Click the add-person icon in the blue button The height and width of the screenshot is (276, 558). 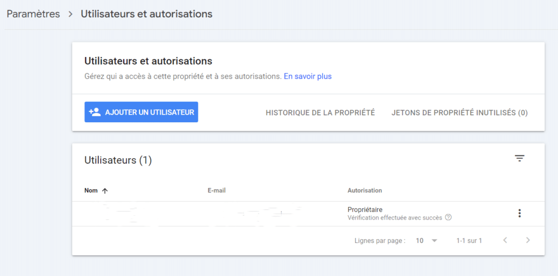95,112
